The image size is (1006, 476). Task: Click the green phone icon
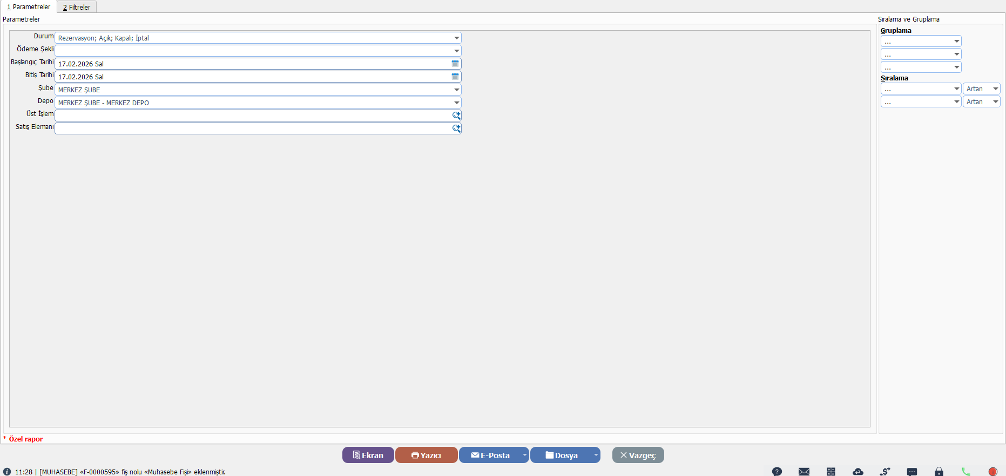(x=966, y=471)
